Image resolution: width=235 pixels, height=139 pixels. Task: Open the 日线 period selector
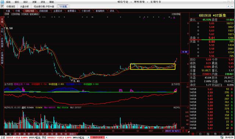[x=7, y=14]
